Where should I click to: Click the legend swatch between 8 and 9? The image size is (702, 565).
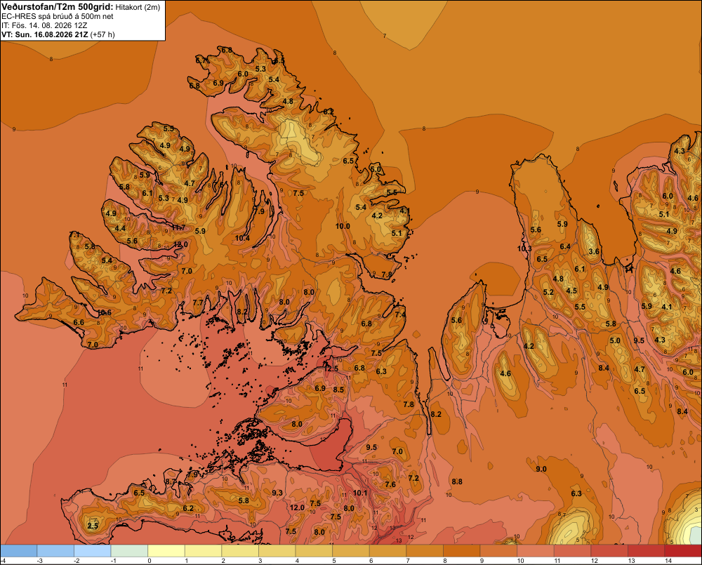(462, 551)
